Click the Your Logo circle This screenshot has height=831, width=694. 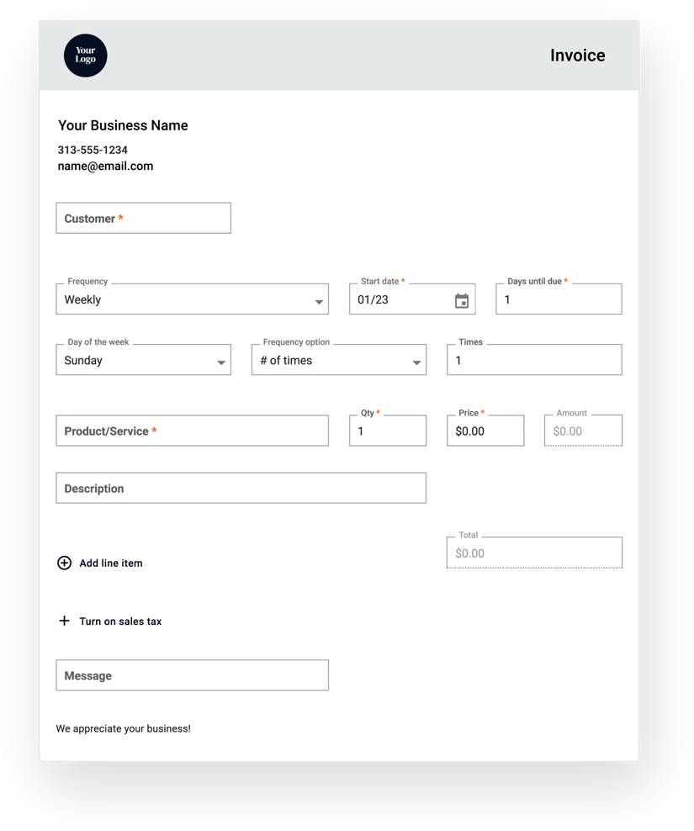(x=85, y=56)
